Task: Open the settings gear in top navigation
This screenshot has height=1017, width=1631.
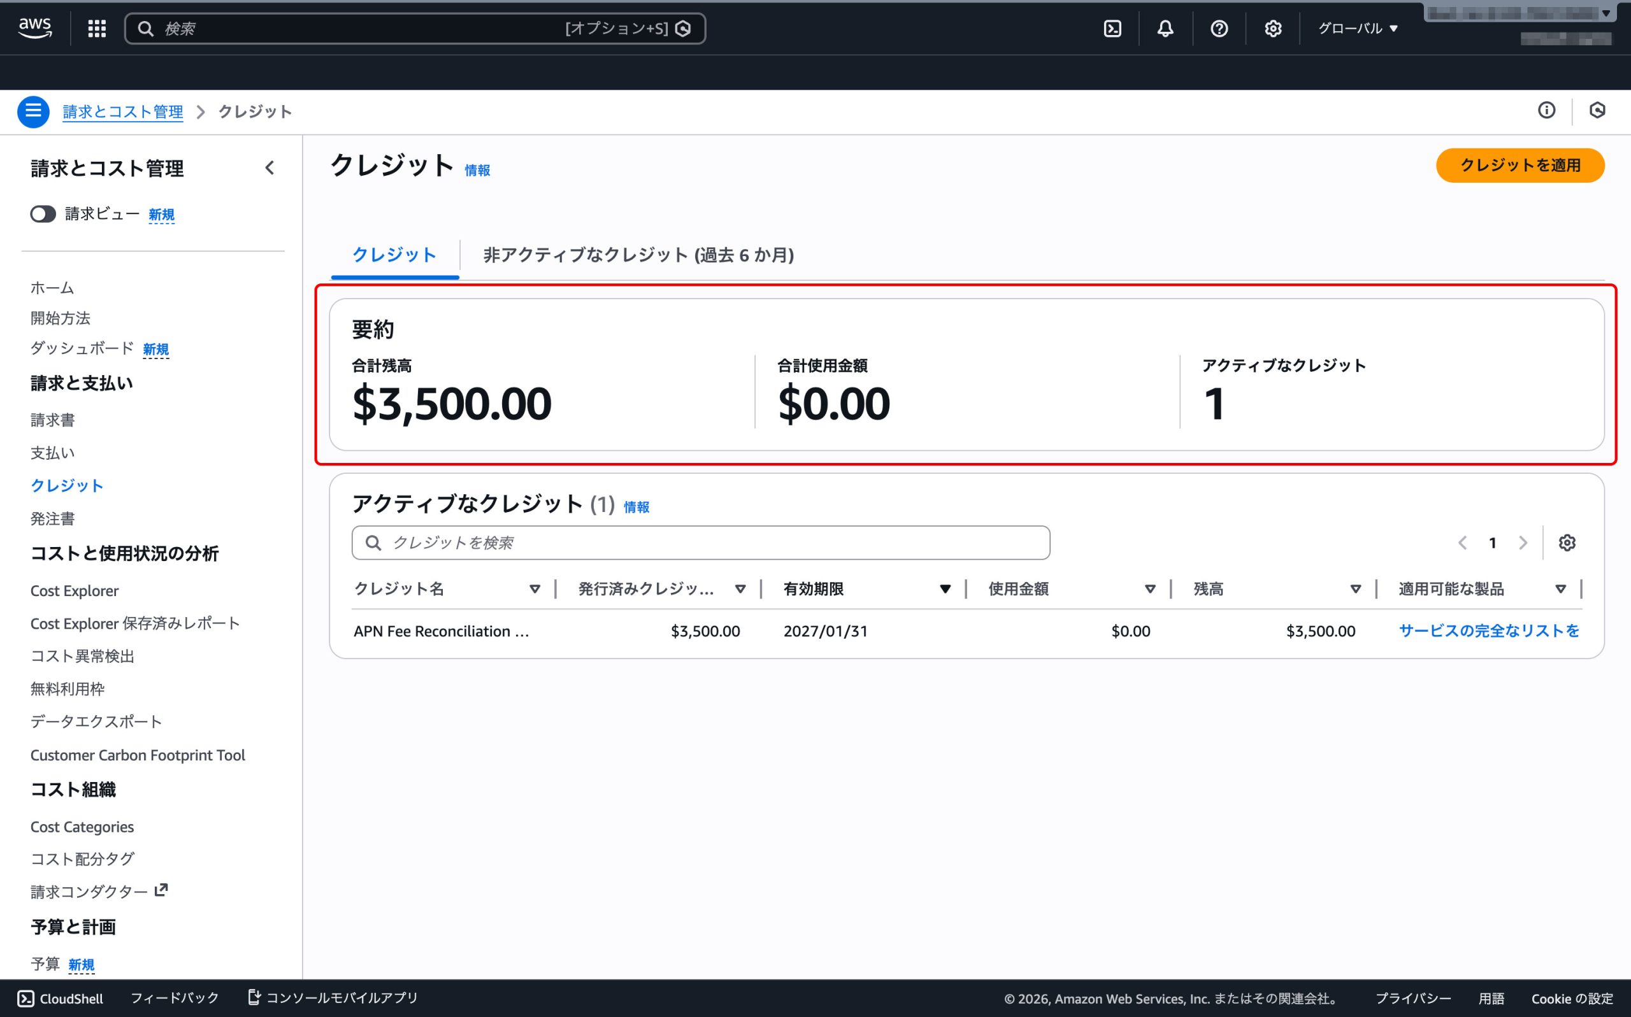Action: coord(1272,28)
